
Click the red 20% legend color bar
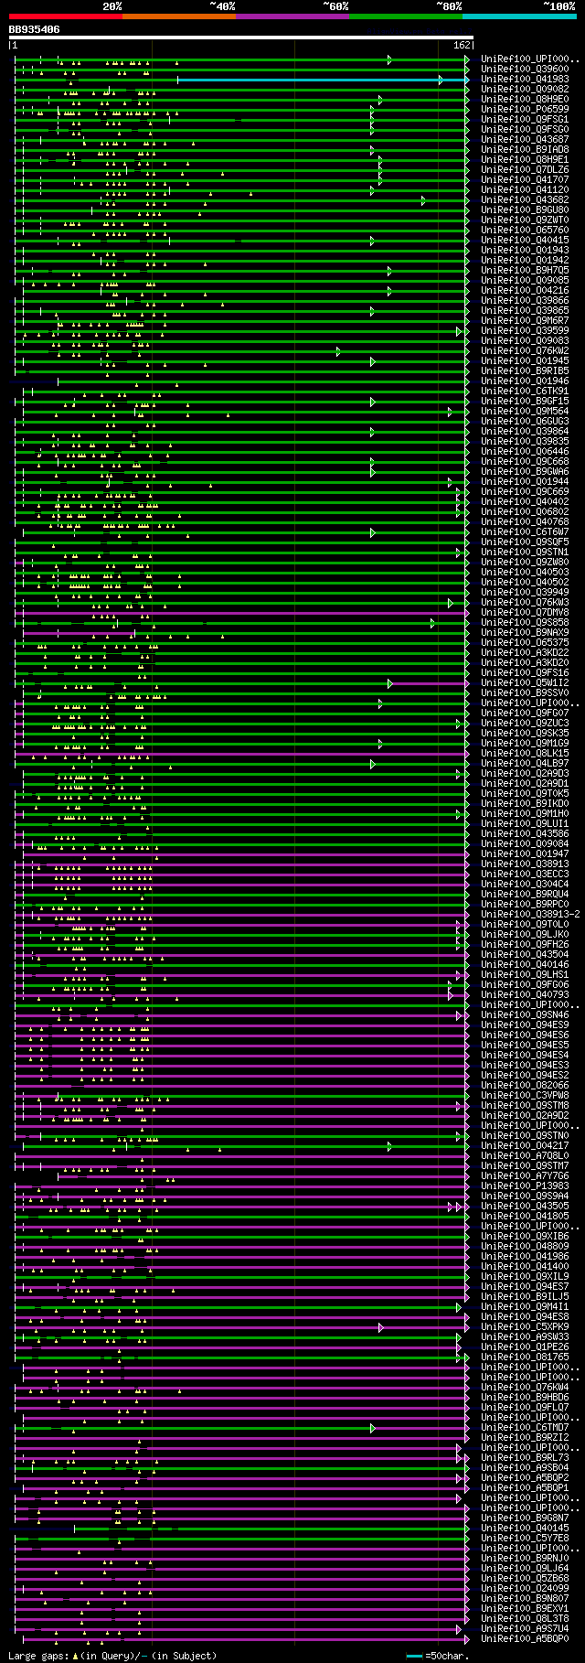coord(65,16)
